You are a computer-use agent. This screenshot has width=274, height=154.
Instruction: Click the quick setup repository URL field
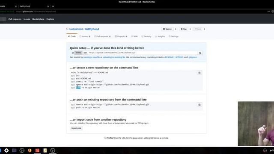click(x=143, y=53)
